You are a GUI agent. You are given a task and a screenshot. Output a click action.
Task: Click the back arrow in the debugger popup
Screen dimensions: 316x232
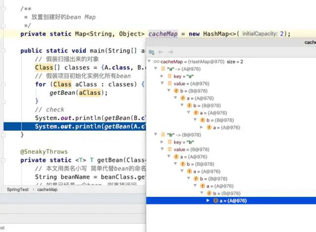pos(161,52)
